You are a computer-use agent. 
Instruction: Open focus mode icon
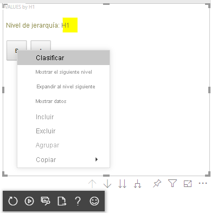coord(188,184)
